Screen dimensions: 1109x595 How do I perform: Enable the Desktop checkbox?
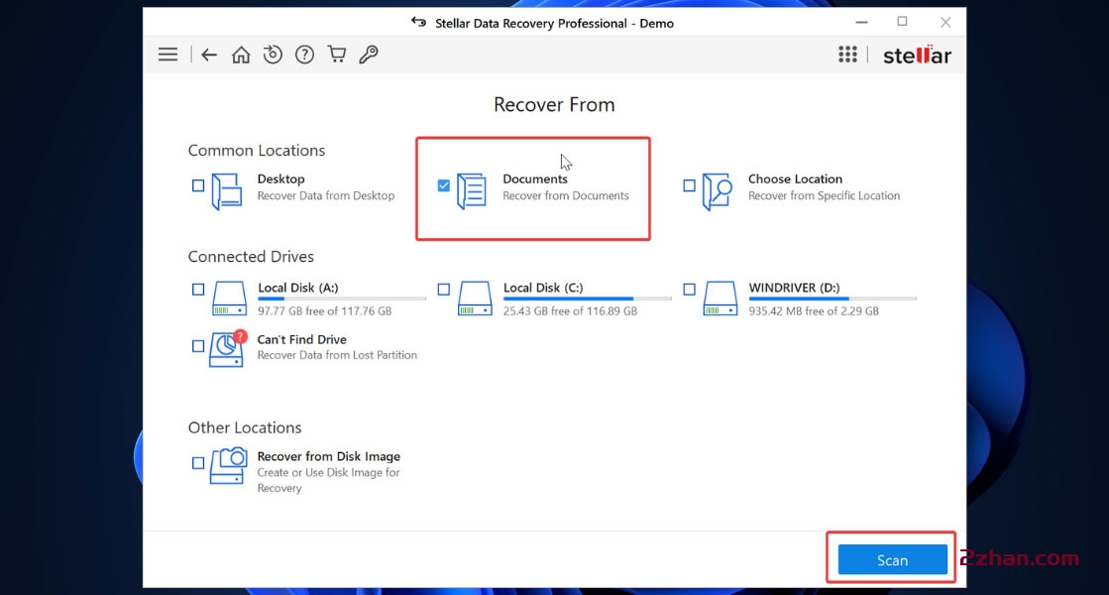(x=198, y=185)
